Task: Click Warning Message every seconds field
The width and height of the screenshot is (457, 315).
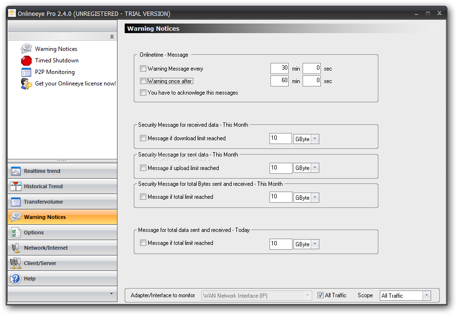Action: pos(312,68)
